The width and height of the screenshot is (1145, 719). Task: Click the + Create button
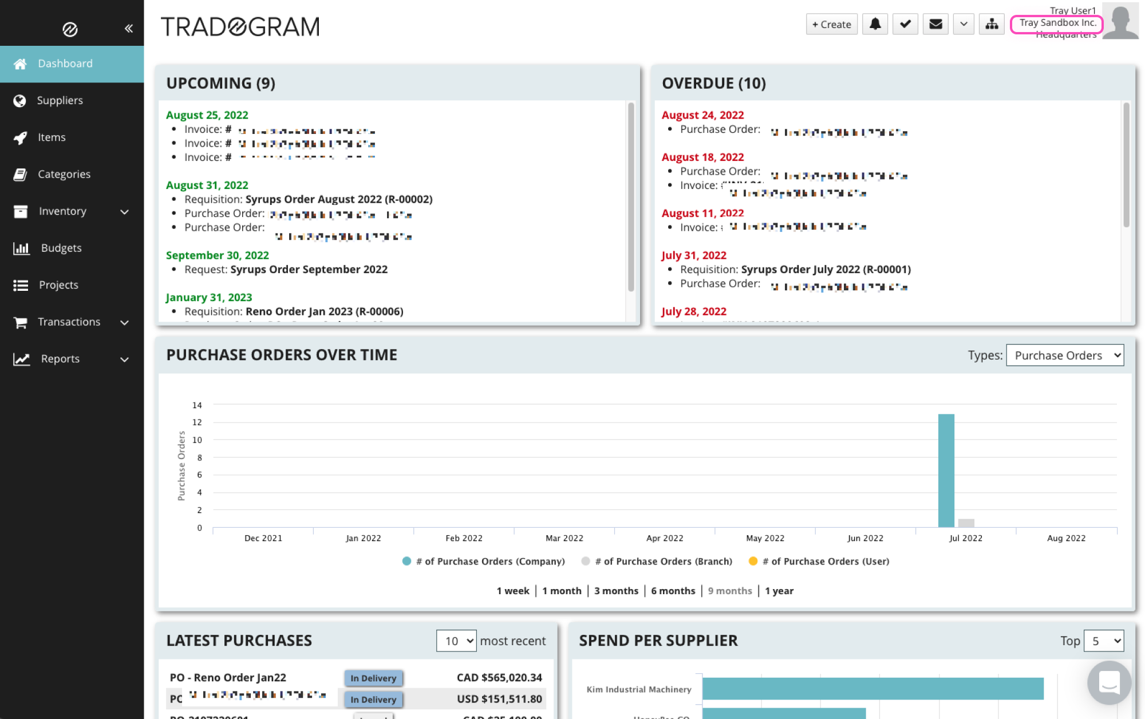tap(831, 24)
